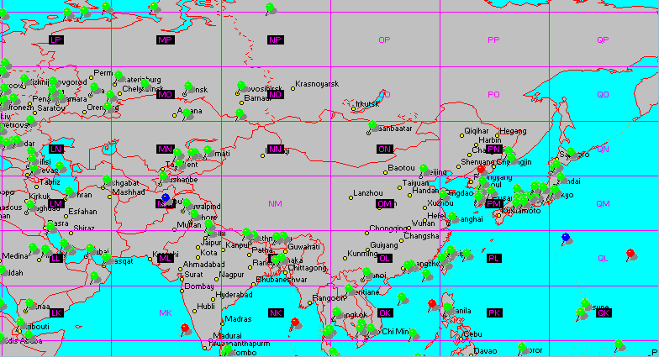659x357 pixels.
Task: Click the NP grid square label
Action: click(275, 40)
